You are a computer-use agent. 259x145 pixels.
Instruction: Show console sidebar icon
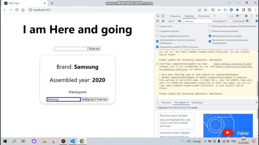click(157, 21)
